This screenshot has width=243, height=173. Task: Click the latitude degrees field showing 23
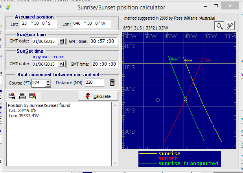(24, 24)
